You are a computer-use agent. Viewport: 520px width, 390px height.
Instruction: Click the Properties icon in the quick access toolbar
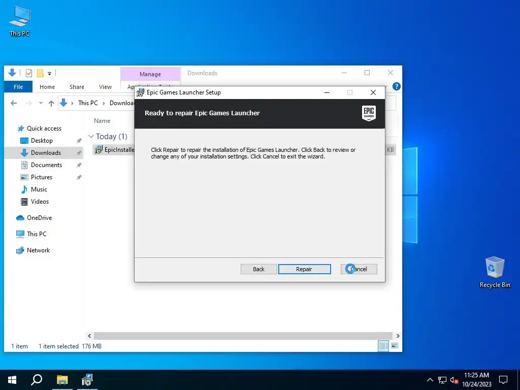point(29,73)
